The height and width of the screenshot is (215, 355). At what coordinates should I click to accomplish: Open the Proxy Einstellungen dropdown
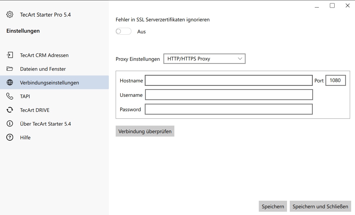pyautogui.click(x=205, y=59)
